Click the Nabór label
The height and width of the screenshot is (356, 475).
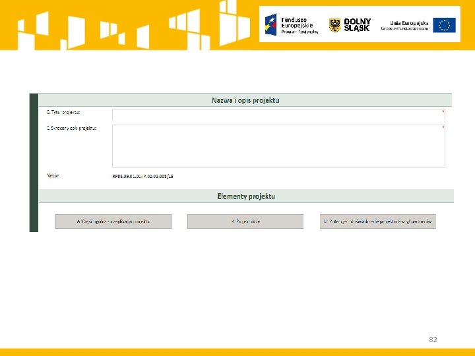pyautogui.click(x=53, y=175)
